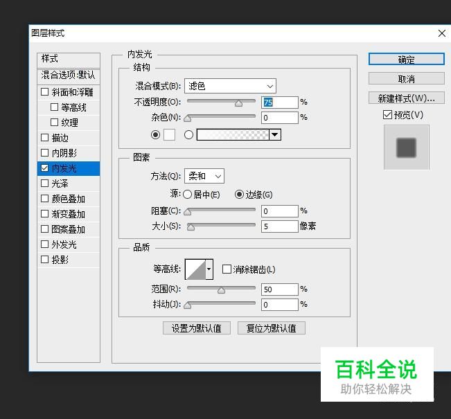Viewport: 451px width, 419px height.
Task: Enable the 图案叠加 checkbox
Action: (x=44, y=229)
